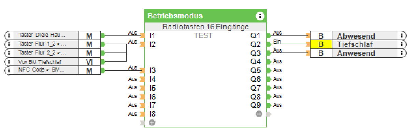Screen dimensions: 415x137
Task: Select the yellow B field of Tiefschlaf
Action: [x=321, y=44]
